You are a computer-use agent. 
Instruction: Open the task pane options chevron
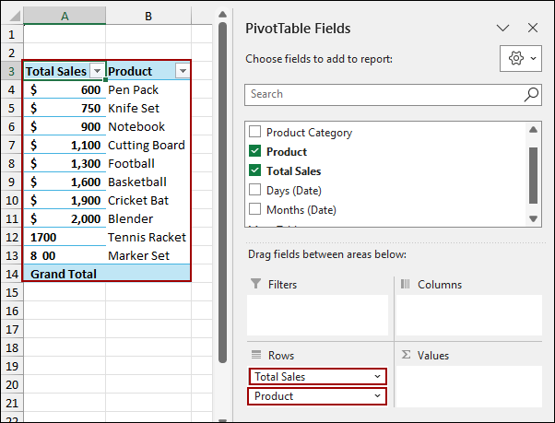(x=502, y=28)
